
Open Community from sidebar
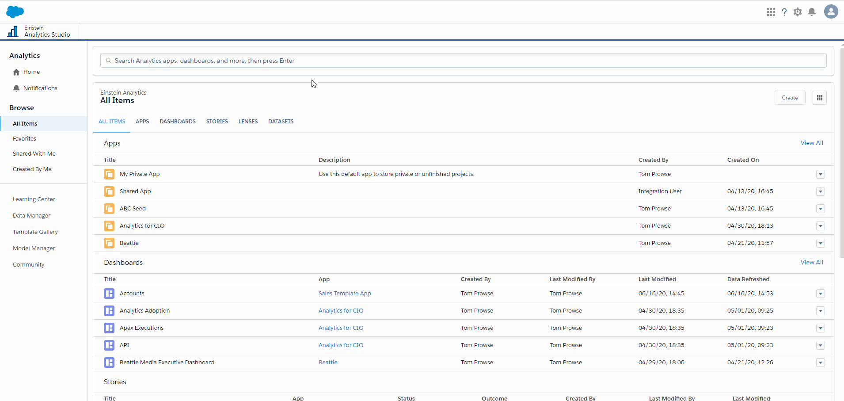click(29, 265)
